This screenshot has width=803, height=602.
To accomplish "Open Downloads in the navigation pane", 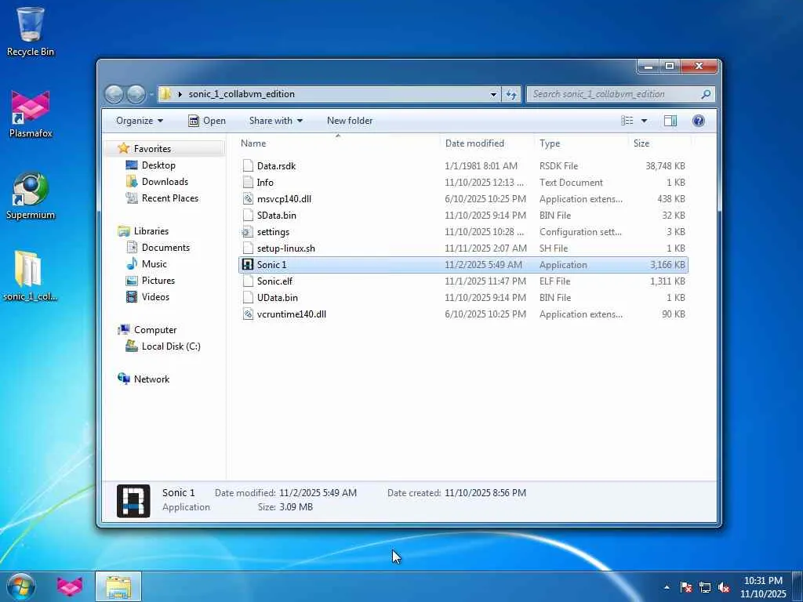I will click(165, 182).
